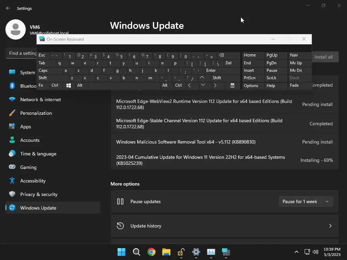347x260 pixels.
Task: Click the Windows Malicious Software Removal Tool entry
Action: [224, 142]
